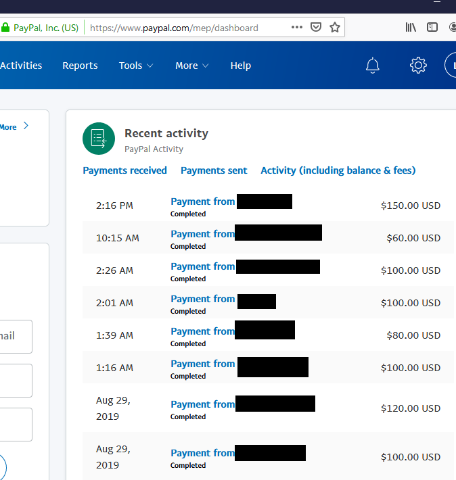Click the green padlock site info icon
The image size is (456, 480).
[5, 28]
